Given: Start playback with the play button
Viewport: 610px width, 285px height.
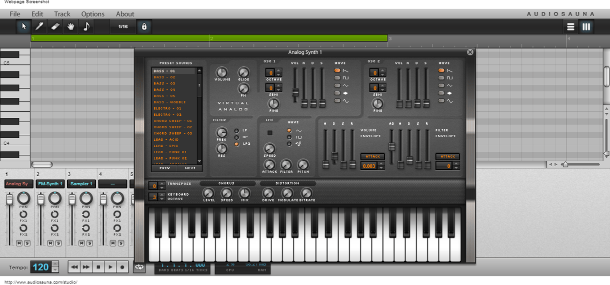Looking at the screenshot, I should click(x=110, y=267).
